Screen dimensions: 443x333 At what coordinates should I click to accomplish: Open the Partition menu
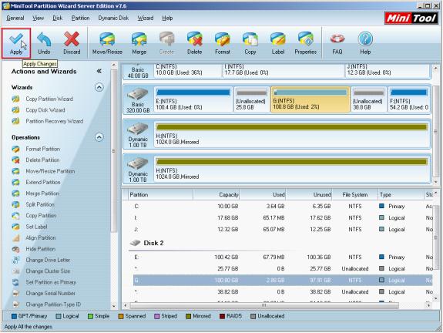(x=80, y=18)
